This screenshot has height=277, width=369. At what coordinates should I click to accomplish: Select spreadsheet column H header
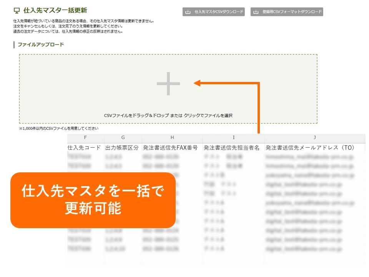pos(172,138)
